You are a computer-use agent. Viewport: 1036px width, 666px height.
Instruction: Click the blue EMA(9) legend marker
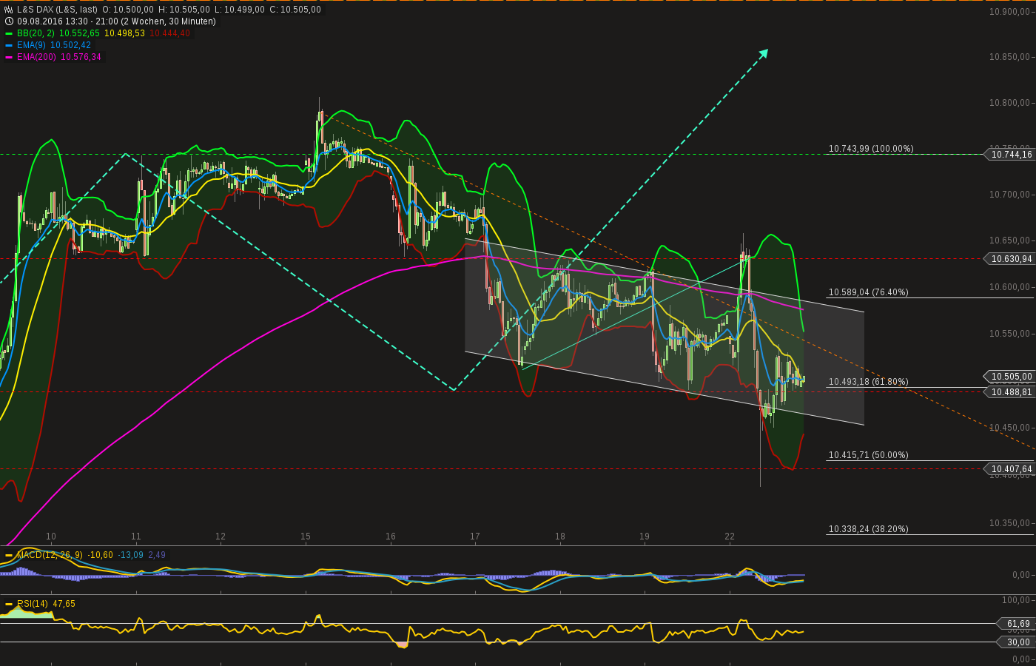pos(9,45)
